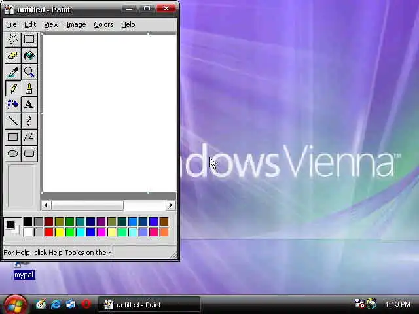Image resolution: width=419 pixels, height=314 pixels.
Task: Select the dark gray swatch
Action: [39, 221]
